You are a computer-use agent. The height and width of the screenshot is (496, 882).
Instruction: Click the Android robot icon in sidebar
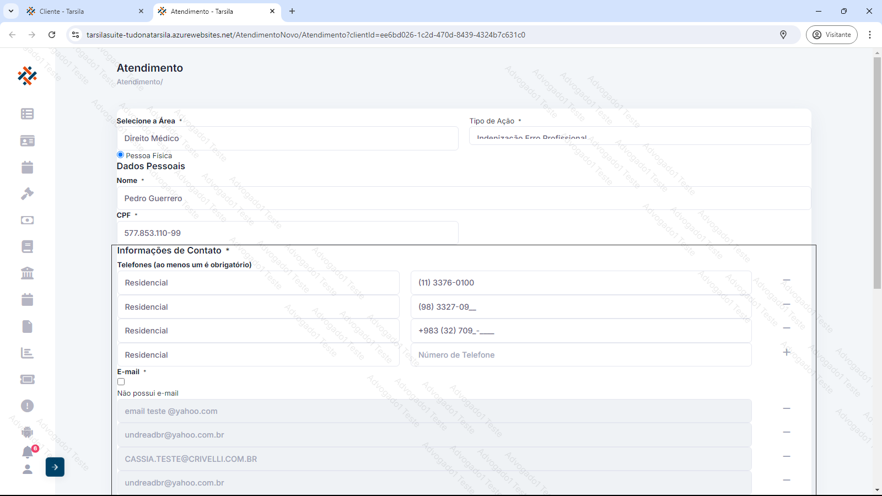click(x=27, y=432)
